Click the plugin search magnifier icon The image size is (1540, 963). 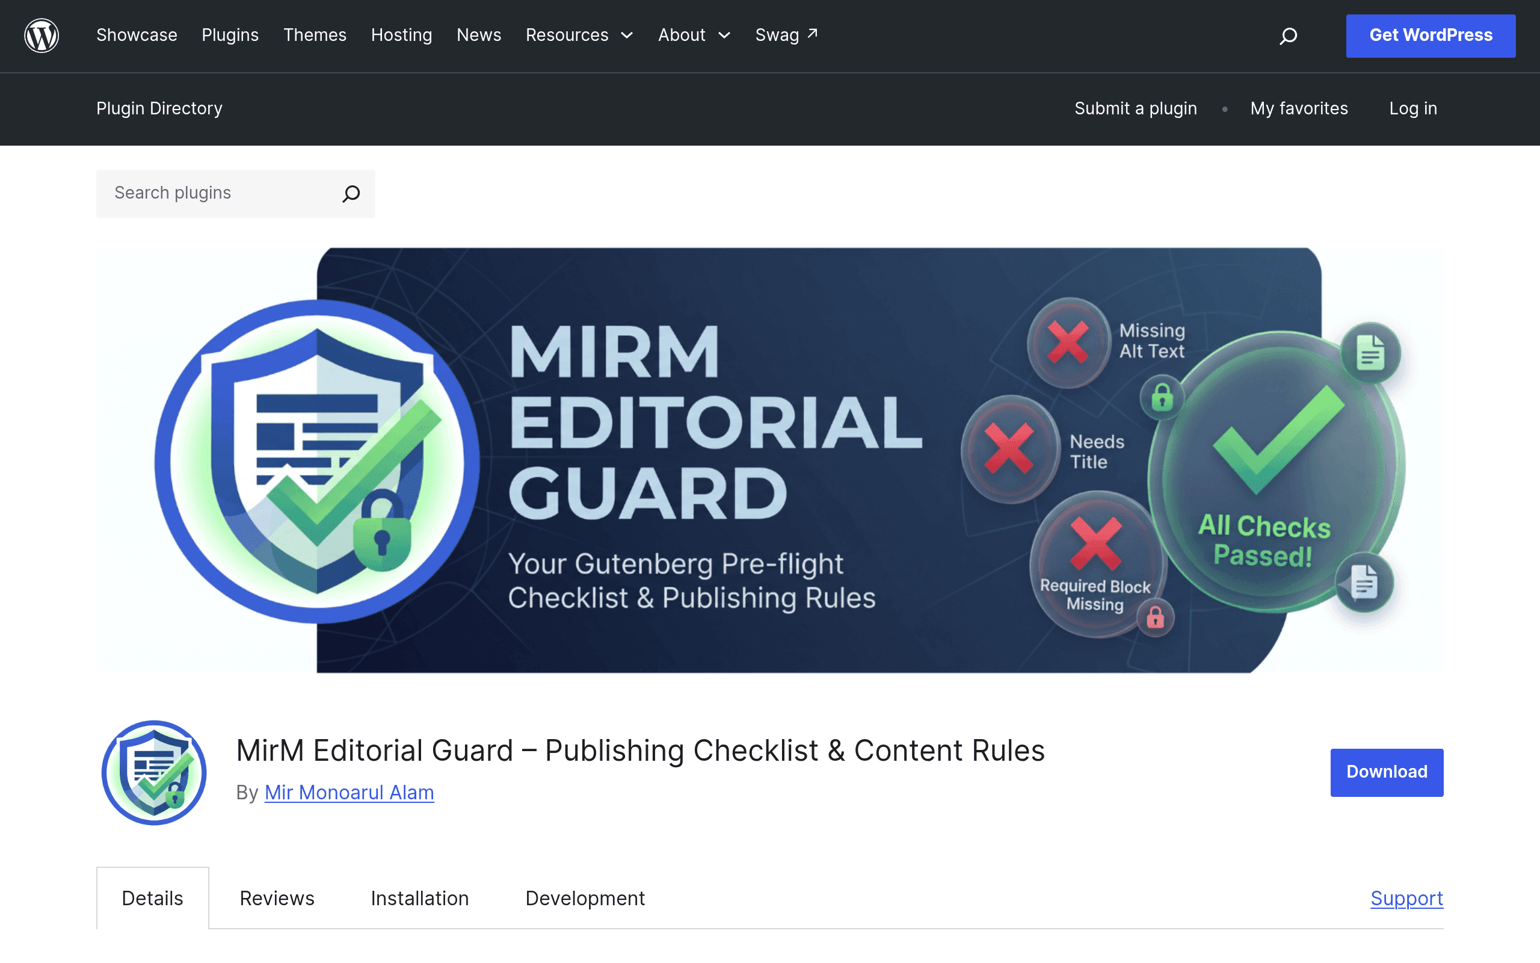coord(351,194)
